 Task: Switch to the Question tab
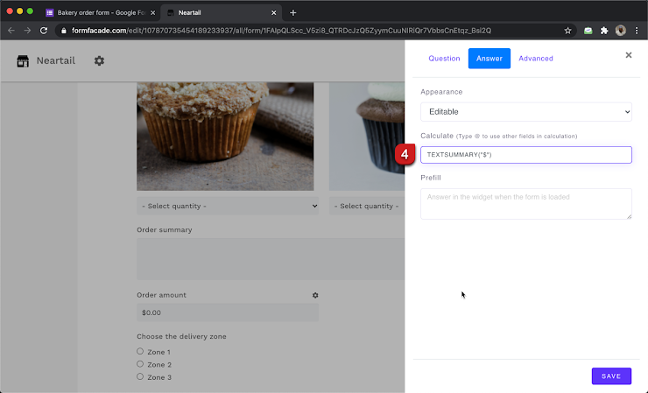pos(444,59)
